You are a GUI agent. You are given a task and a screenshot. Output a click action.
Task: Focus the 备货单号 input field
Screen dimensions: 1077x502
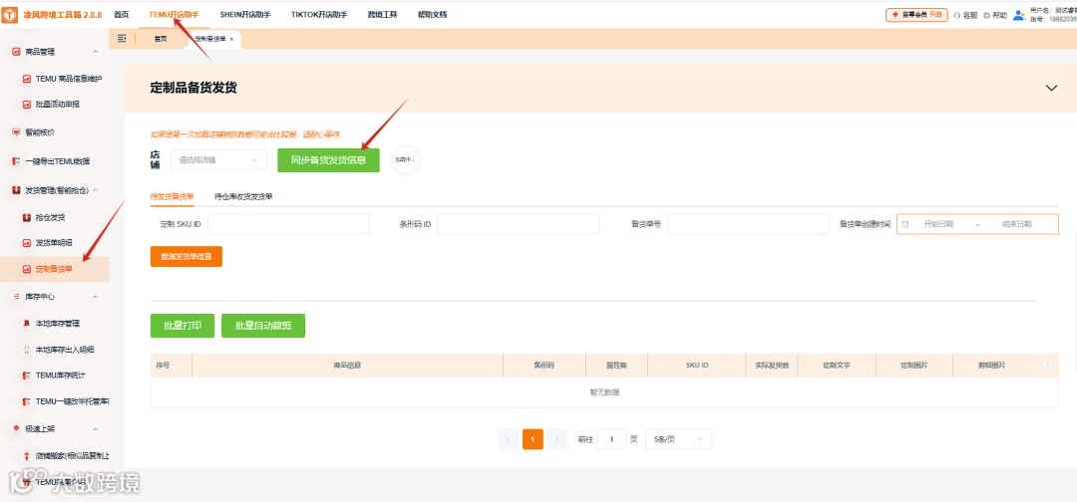pos(748,224)
